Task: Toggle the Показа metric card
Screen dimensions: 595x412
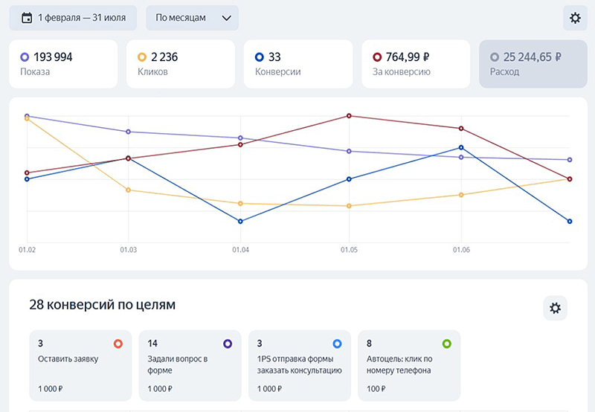Action: click(63, 64)
